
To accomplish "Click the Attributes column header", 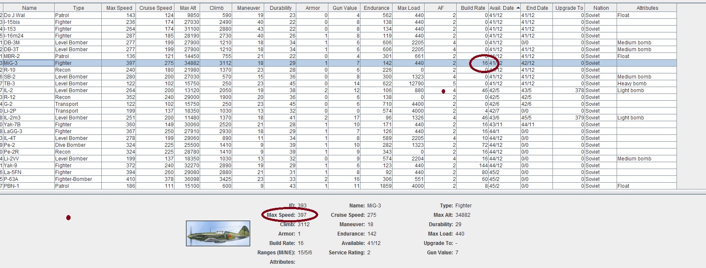I will point(647,8).
